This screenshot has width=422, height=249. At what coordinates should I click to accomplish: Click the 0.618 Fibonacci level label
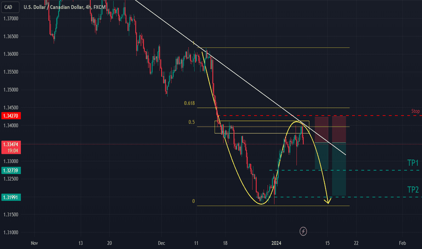click(x=189, y=103)
